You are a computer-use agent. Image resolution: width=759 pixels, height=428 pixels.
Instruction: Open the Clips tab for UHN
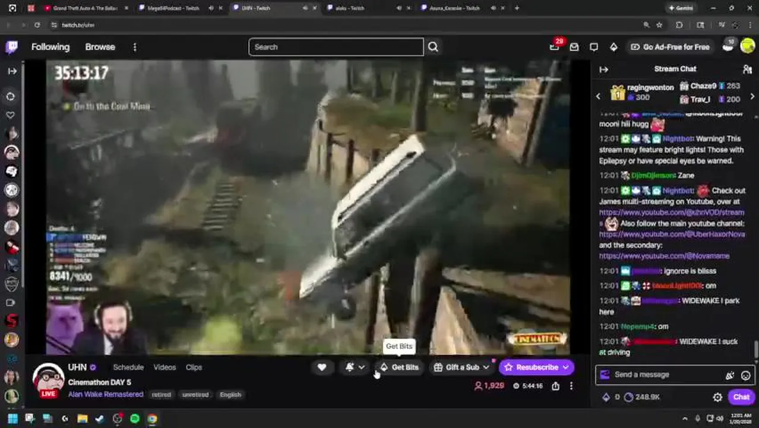(194, 367)
